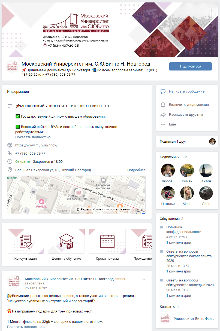Click the globe website icon
The image size is (220, 331).
pyautogui.click(x=10, y=145)
